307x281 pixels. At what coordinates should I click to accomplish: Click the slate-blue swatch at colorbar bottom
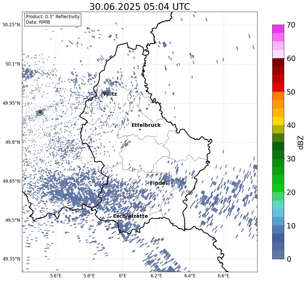click(278, 255)
